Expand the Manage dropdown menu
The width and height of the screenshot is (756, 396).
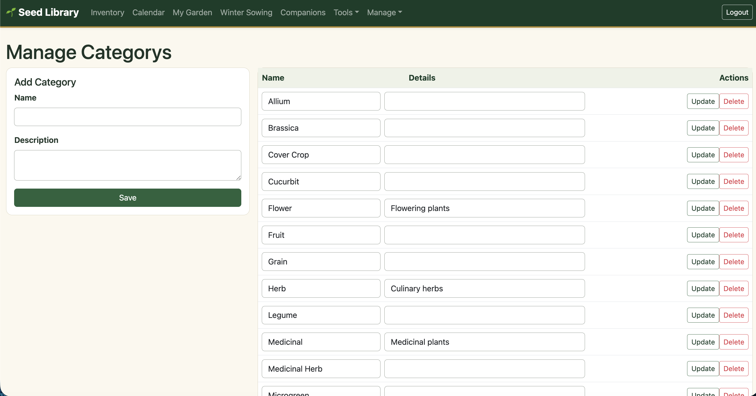coord(384,12)
